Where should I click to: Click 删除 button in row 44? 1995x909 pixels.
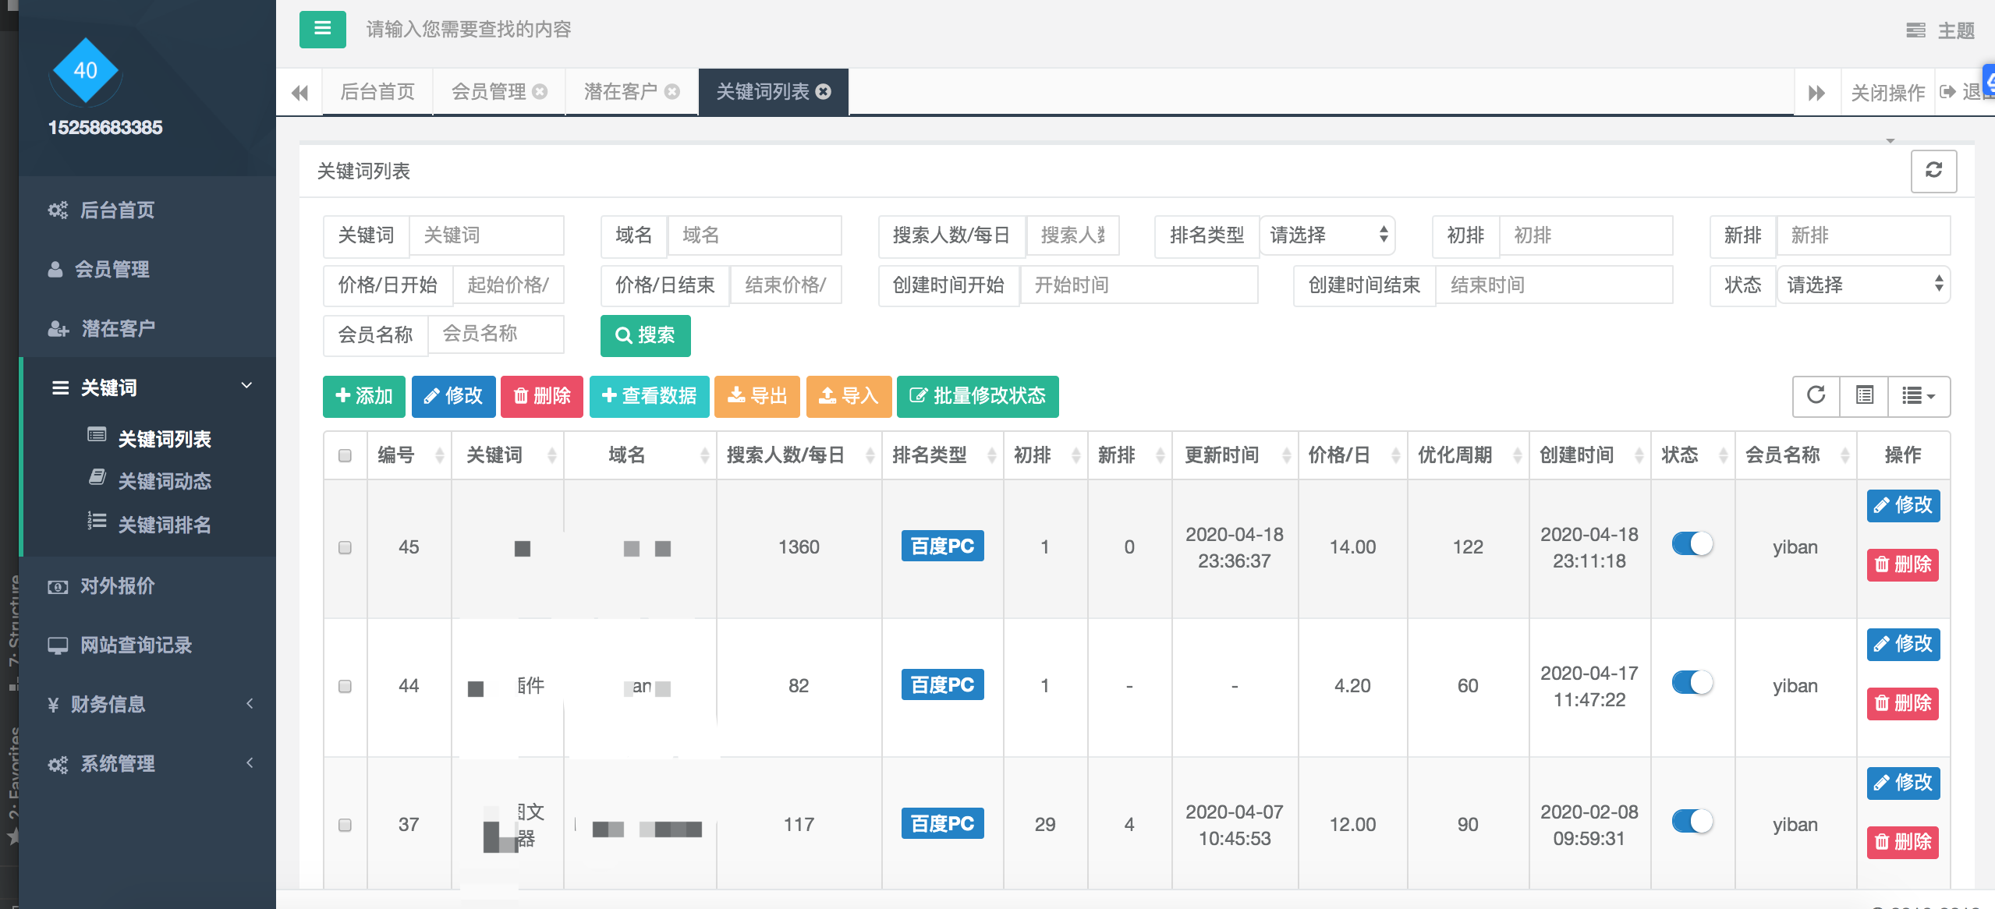tap(1903, 703)
